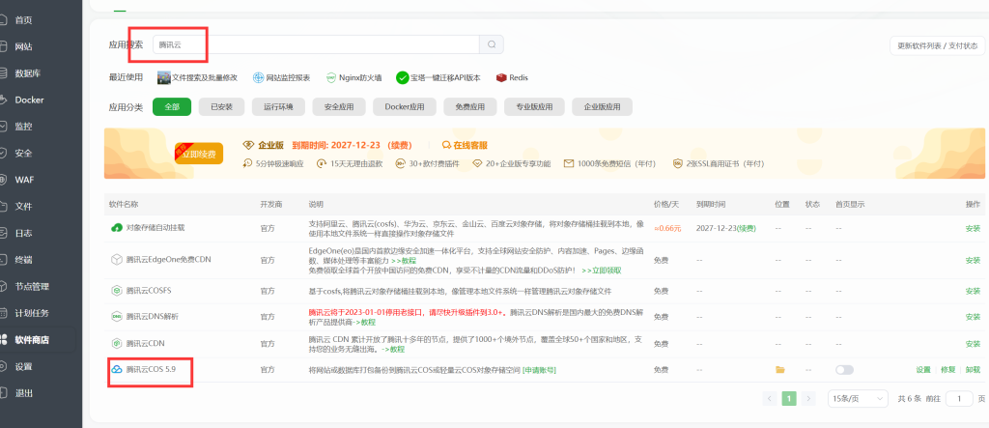Install 腾讯云CDN via 安装
This screenshot has width=989, height=428.
(x=973, y=343)
